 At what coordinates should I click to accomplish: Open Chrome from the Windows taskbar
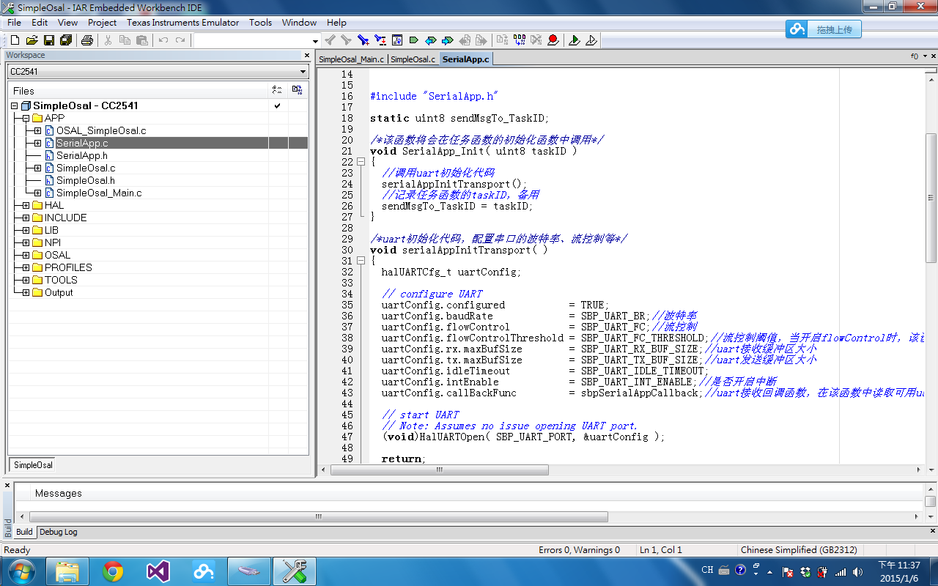pyautogui.click(x=113, y=571)
